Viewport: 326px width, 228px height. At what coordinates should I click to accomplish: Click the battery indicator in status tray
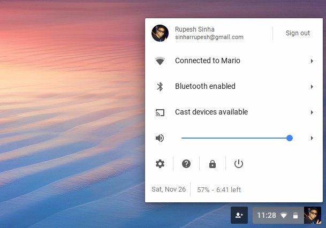[295, 215]
